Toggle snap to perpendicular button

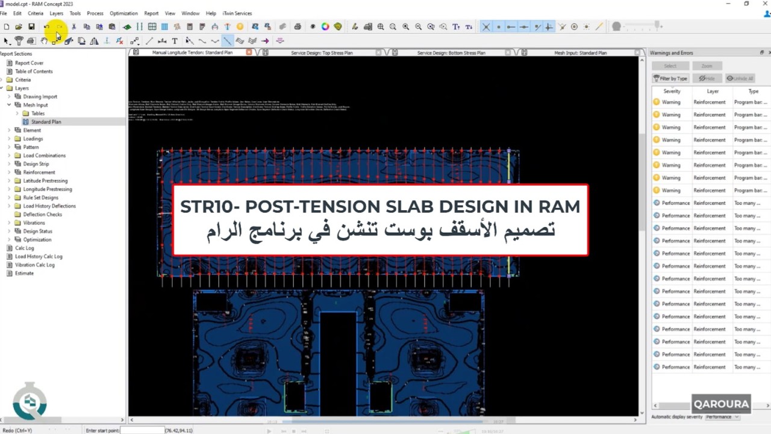[x=549, y=27]
